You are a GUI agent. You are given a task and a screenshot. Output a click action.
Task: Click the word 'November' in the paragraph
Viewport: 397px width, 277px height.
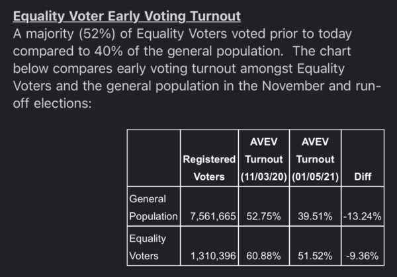tap(292, 86)
